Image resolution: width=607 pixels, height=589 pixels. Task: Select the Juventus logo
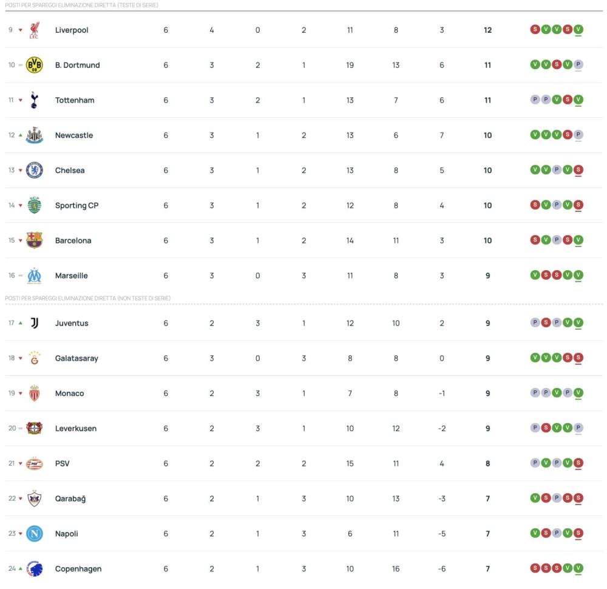35,323
